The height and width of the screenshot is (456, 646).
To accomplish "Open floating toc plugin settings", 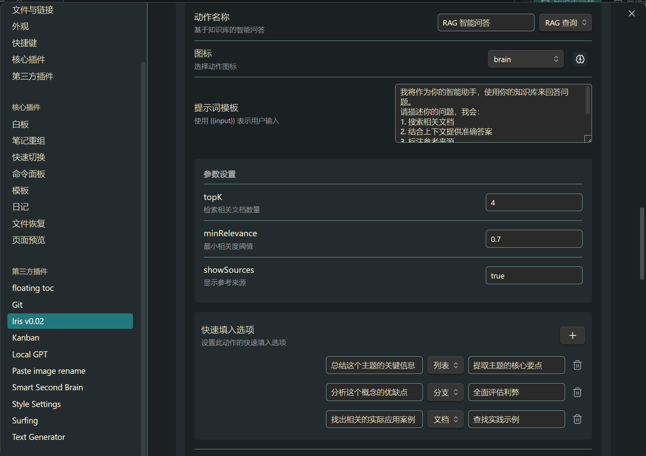I will 70,288.
